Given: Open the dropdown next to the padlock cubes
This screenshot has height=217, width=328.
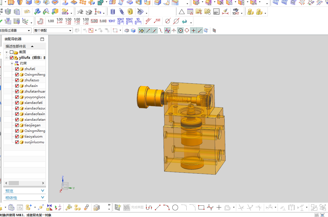Looking at the screenshot, I should (x=265, y=14).
